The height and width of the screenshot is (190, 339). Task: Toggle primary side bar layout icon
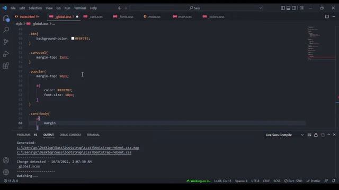(x=283, y=8)
